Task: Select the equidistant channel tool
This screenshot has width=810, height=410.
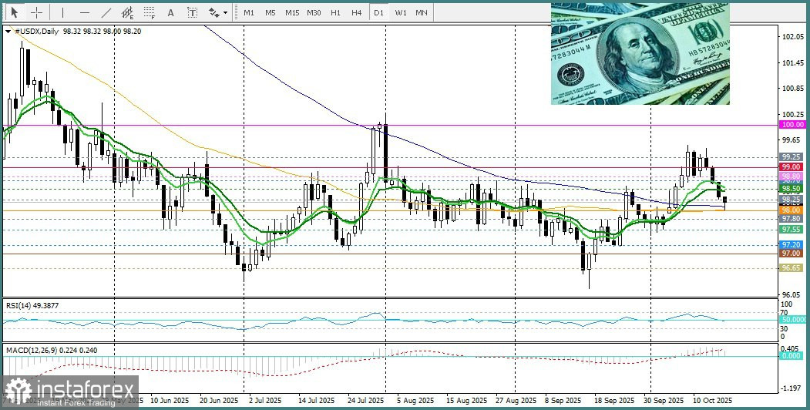Action: 128,12
